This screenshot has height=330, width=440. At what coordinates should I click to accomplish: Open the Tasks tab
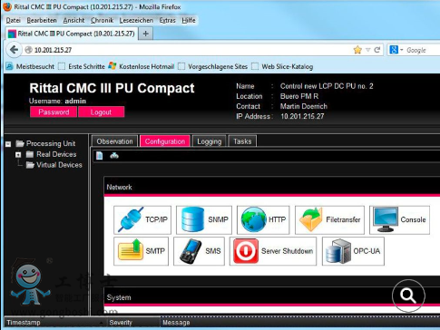click(x=242, y=141)
